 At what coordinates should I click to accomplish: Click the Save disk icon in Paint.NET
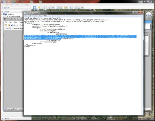[12, 25]
